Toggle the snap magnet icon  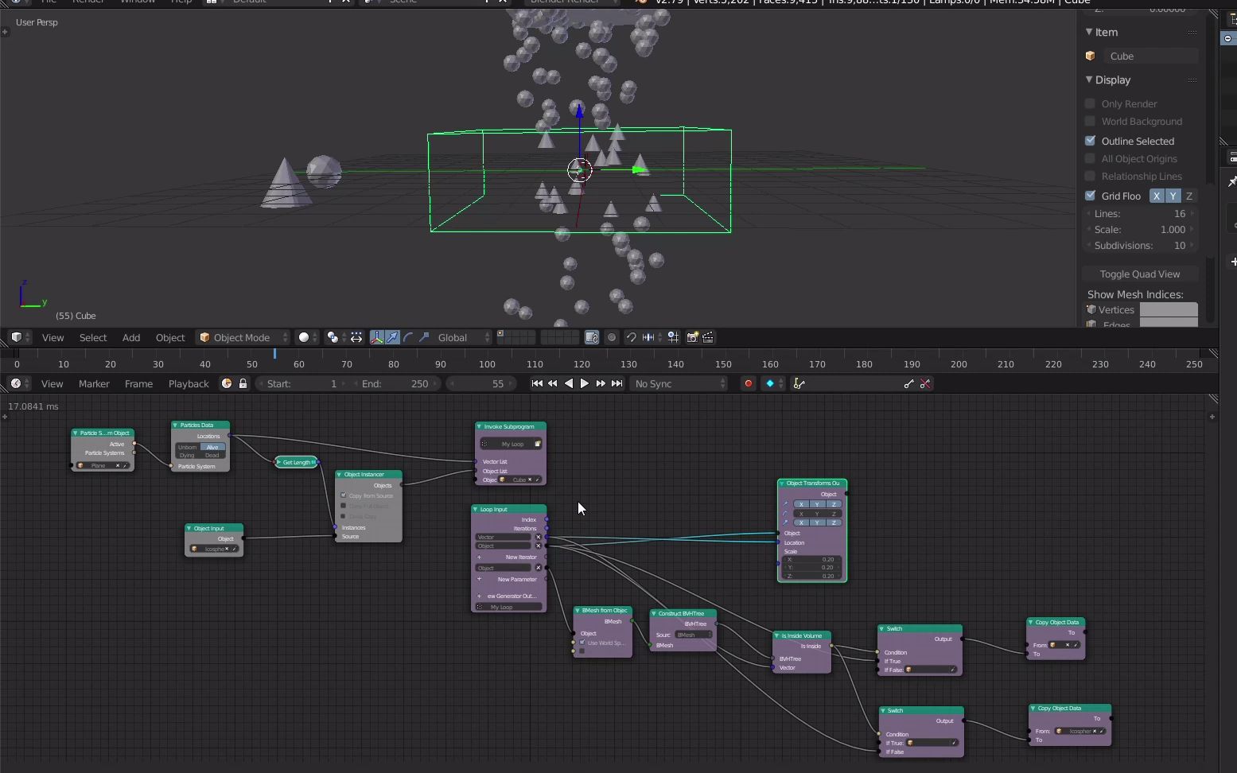(631, 337)
